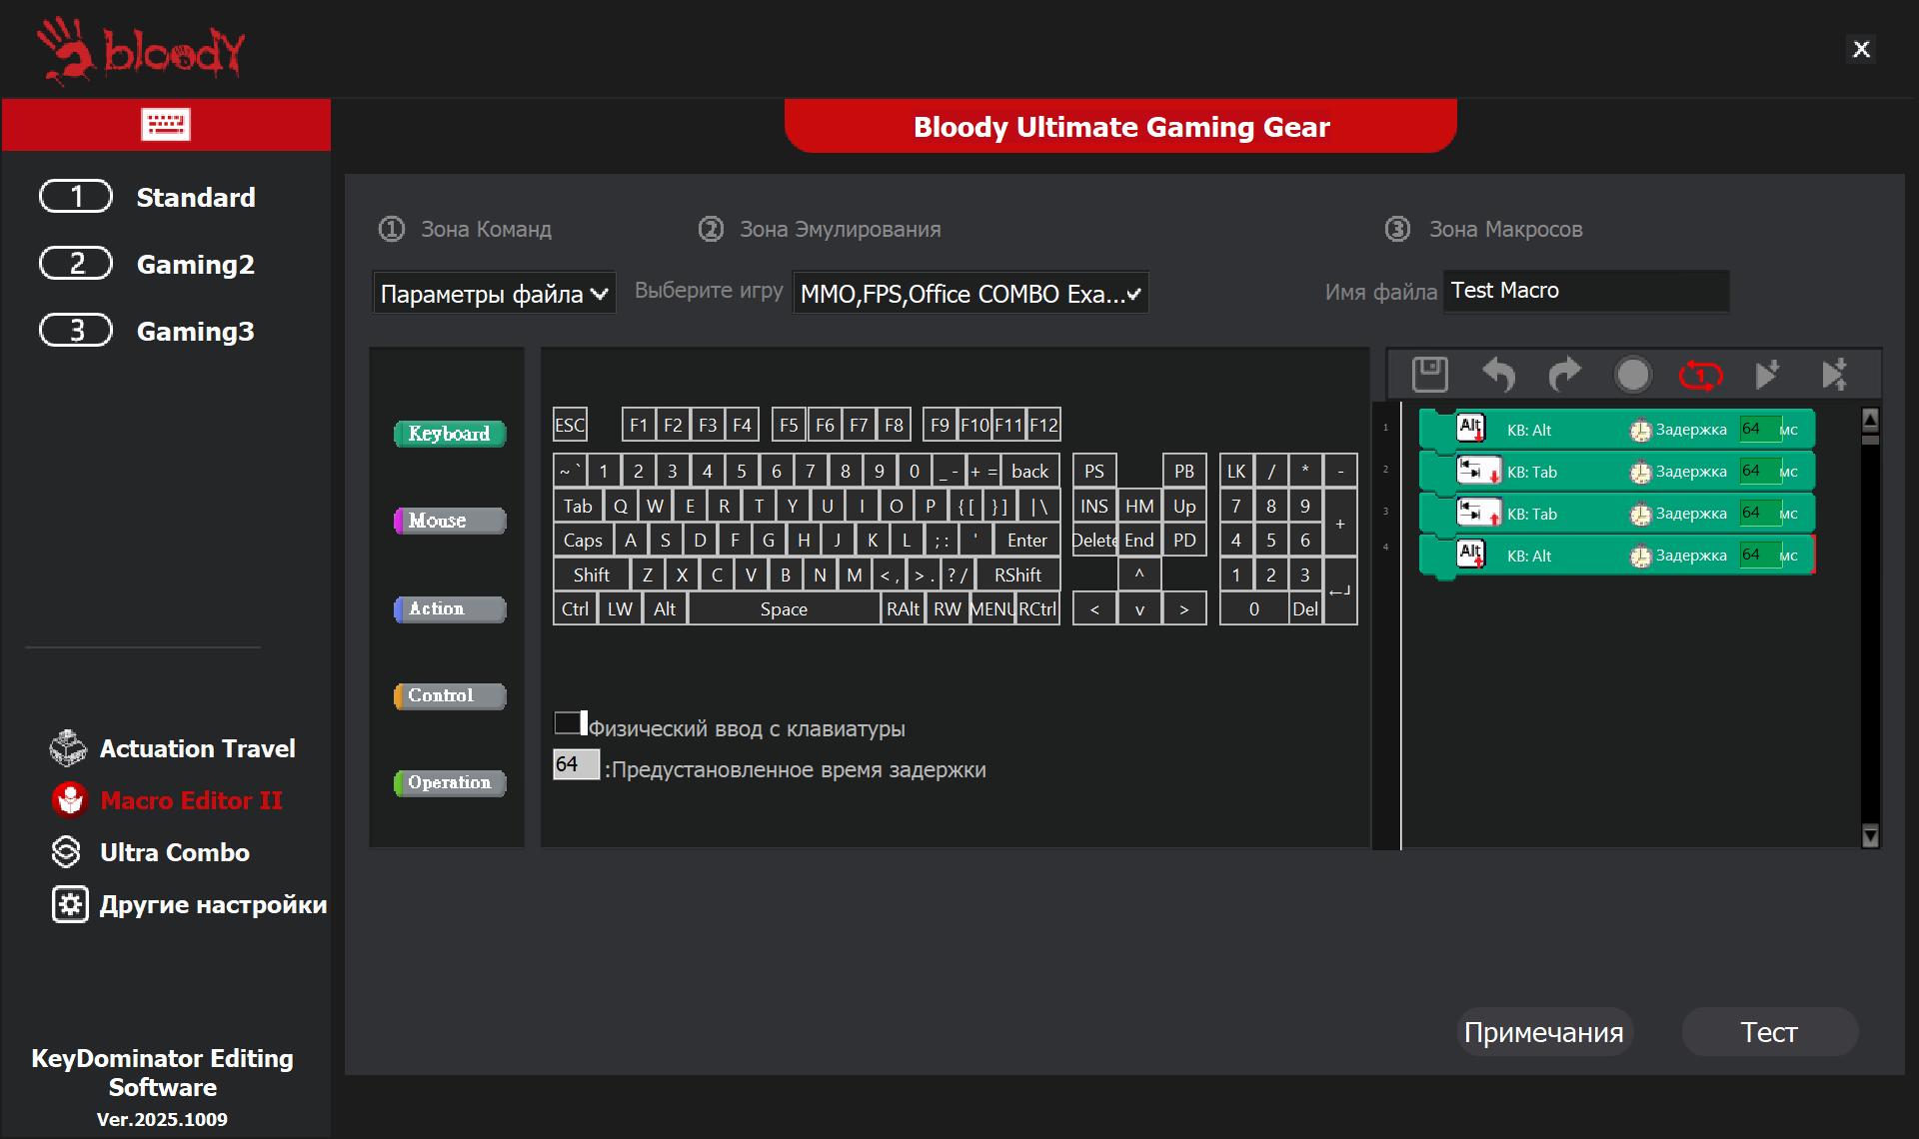Expand the Параметры файла dropdown
This screenshot has width=1919, height=1139.
tap(495, 294)
